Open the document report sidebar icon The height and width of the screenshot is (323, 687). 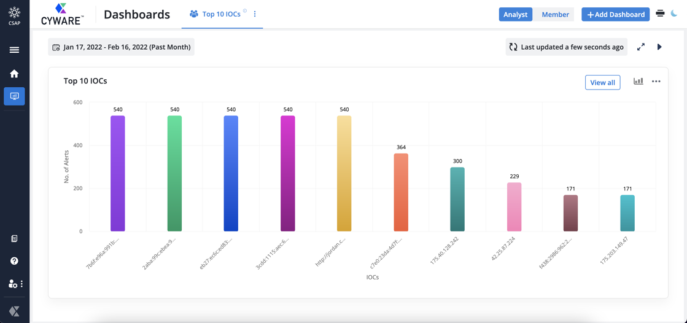14,238
